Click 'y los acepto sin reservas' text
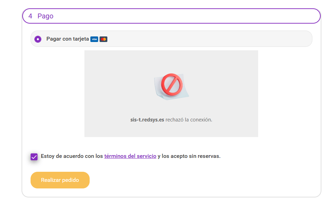This screenshot has height=203, width=328. [x=189, y=156]
